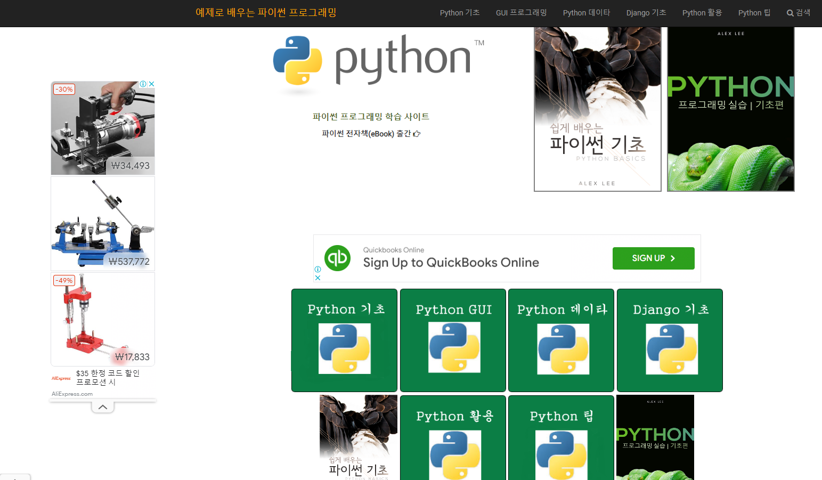Open small 파이썬 기초 book thumbnail in tile grid
Viewport: 822px width, 480px height.
[359, 437]
